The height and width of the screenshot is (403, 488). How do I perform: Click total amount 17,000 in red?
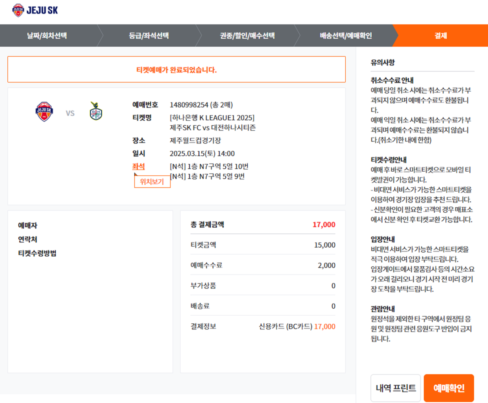coord(324,225)
